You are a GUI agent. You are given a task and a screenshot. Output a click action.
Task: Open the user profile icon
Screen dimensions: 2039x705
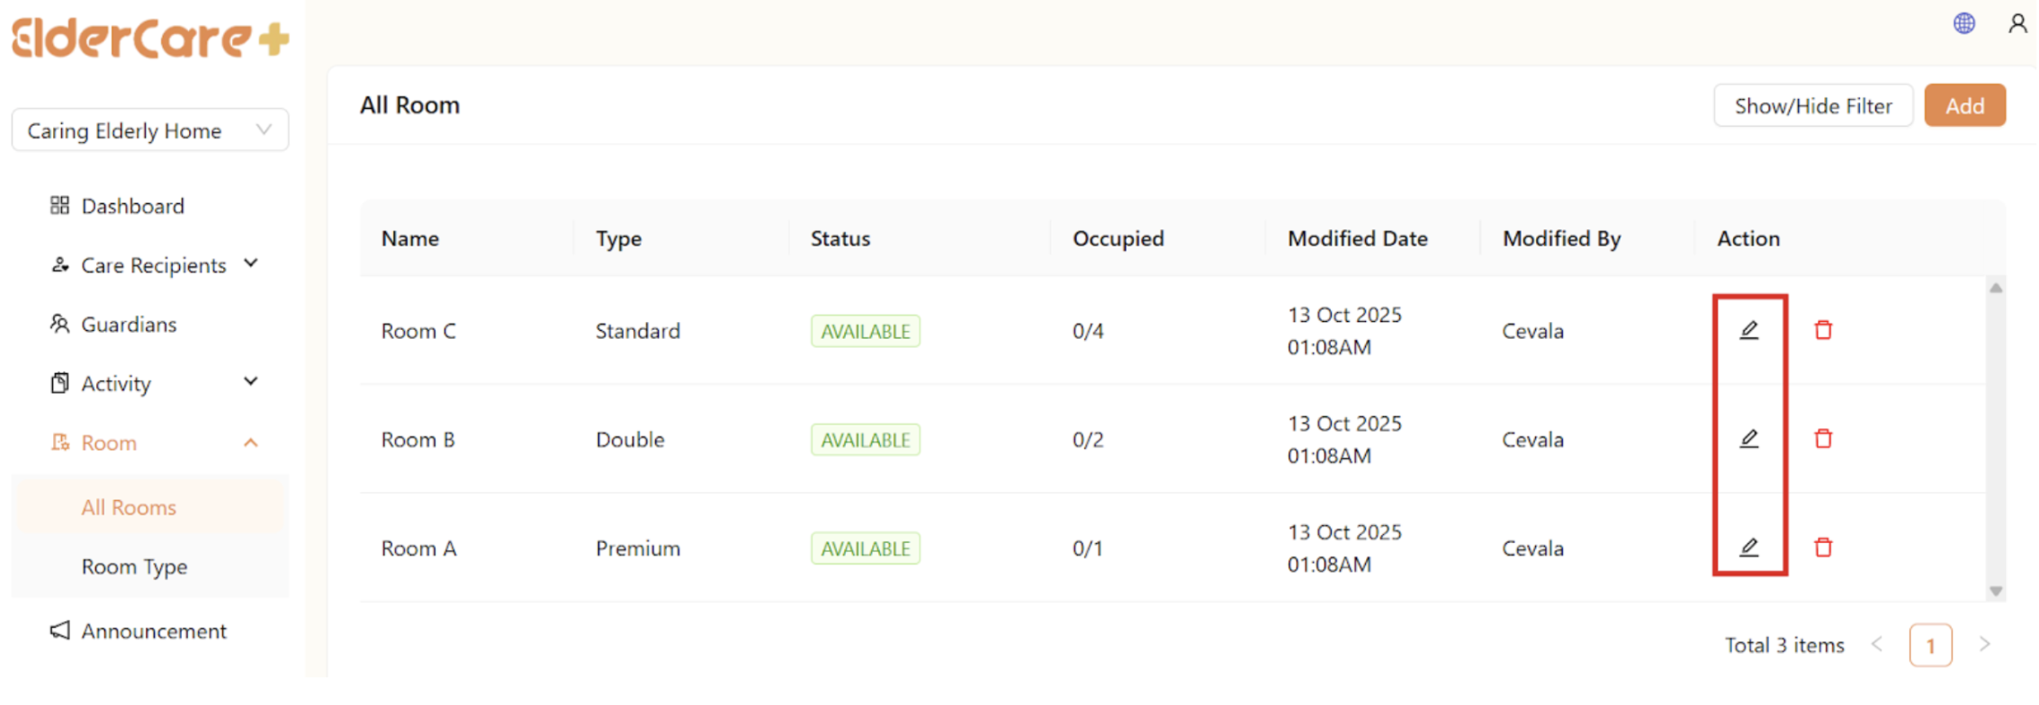pyautogui.click(x=2017, y=23)
